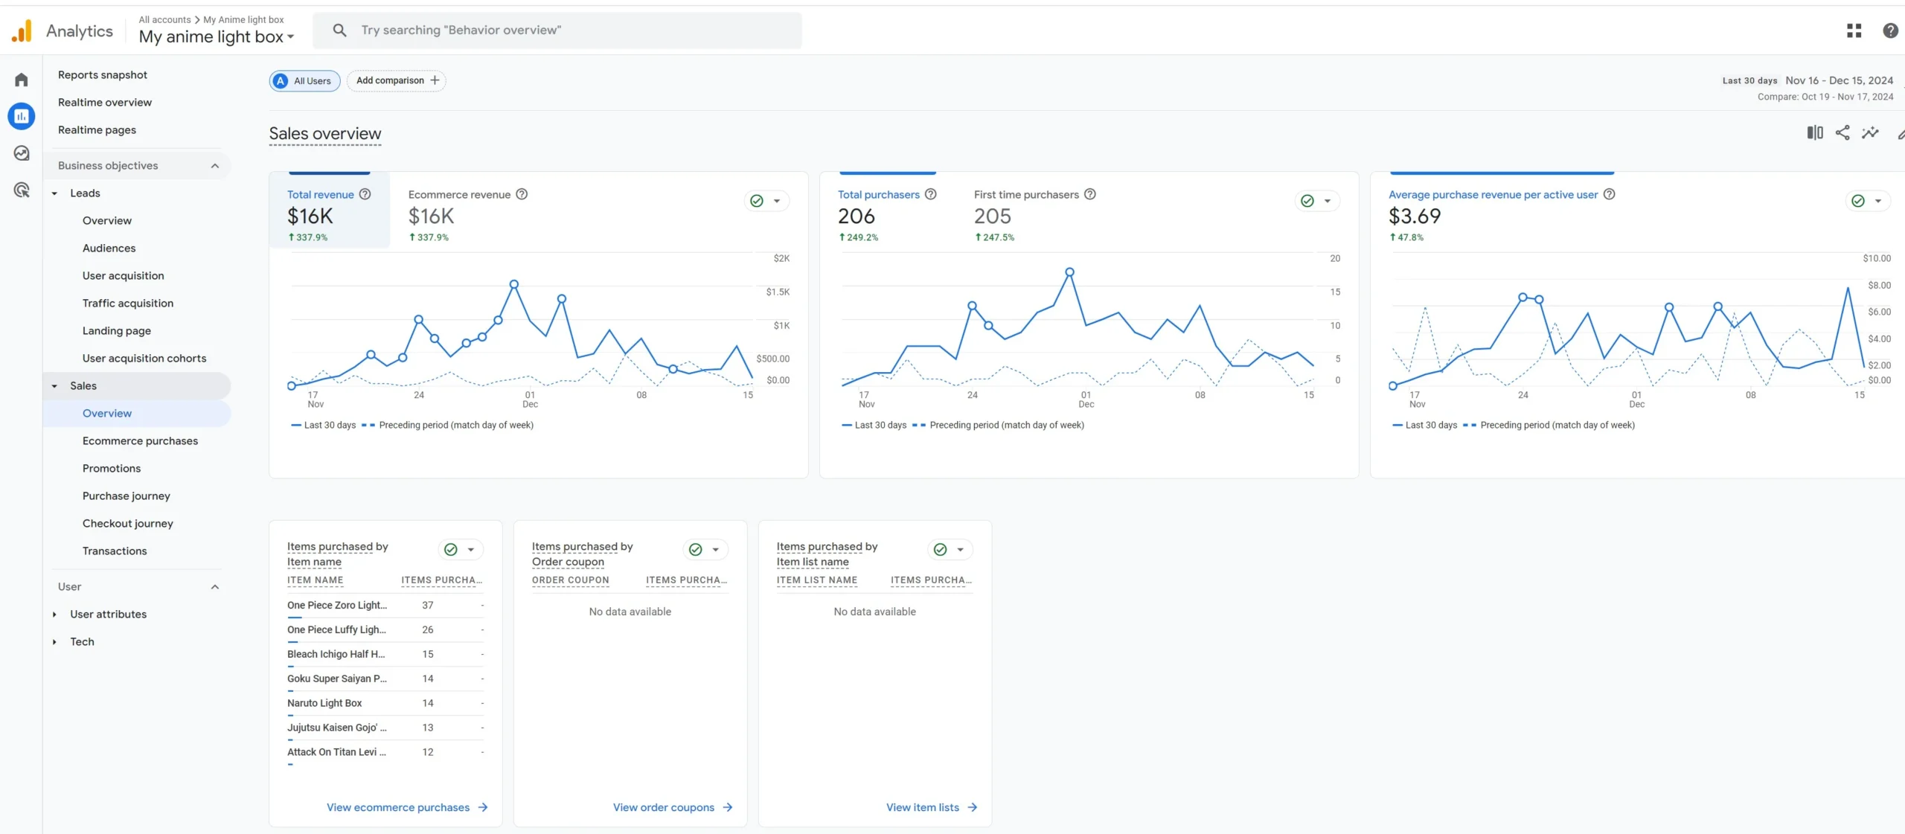Viewport: 1905px width, 834px height.
Task: Open the Transactions report in the sidebar
Action: (x=114, y=551)
